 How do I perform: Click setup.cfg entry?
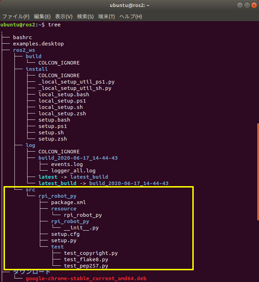65,234
